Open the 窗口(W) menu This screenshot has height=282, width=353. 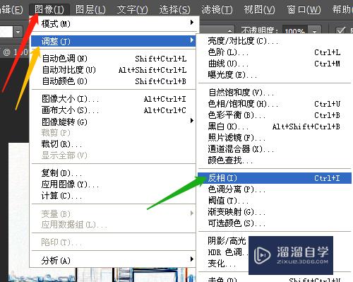pyautogui.click(x=304, y=10)
